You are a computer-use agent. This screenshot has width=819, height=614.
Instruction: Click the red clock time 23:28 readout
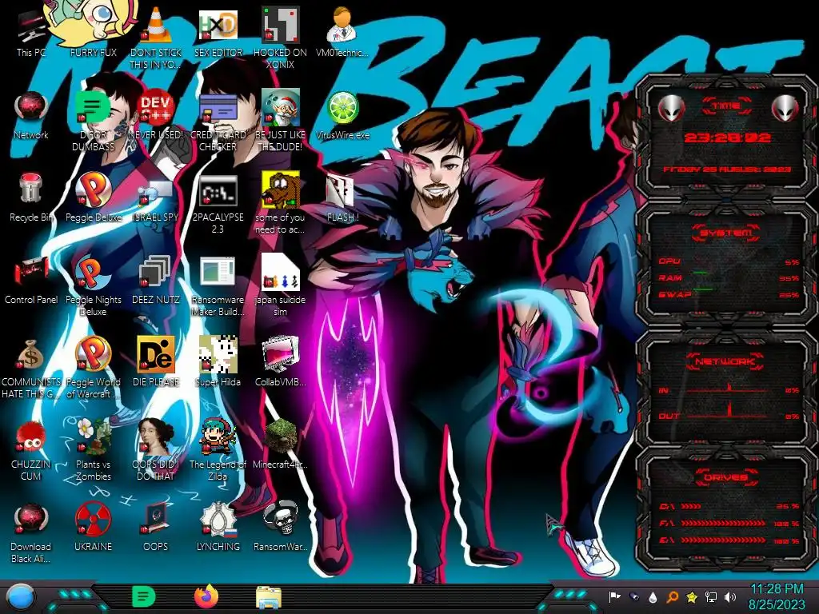coord(727,138)
